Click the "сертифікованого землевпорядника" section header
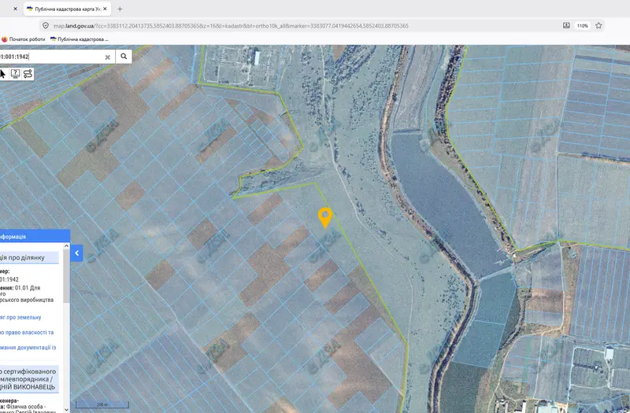This screenshot has height=413, width=630. [x=29, y=379]
